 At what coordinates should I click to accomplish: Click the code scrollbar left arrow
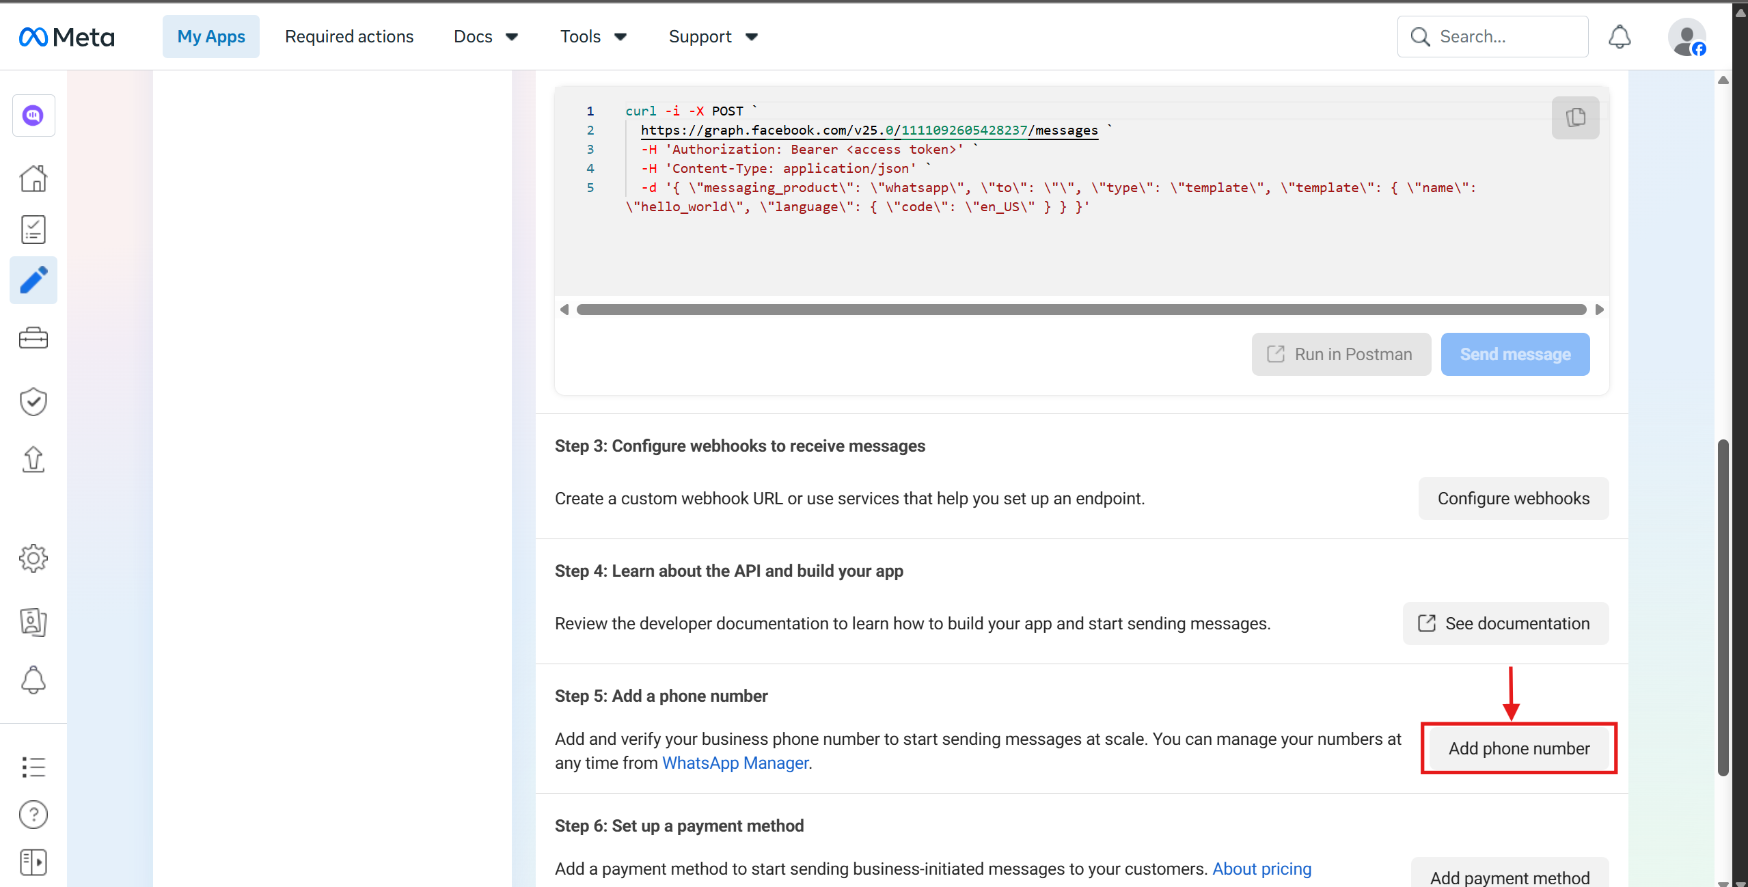tap(564, 310)
